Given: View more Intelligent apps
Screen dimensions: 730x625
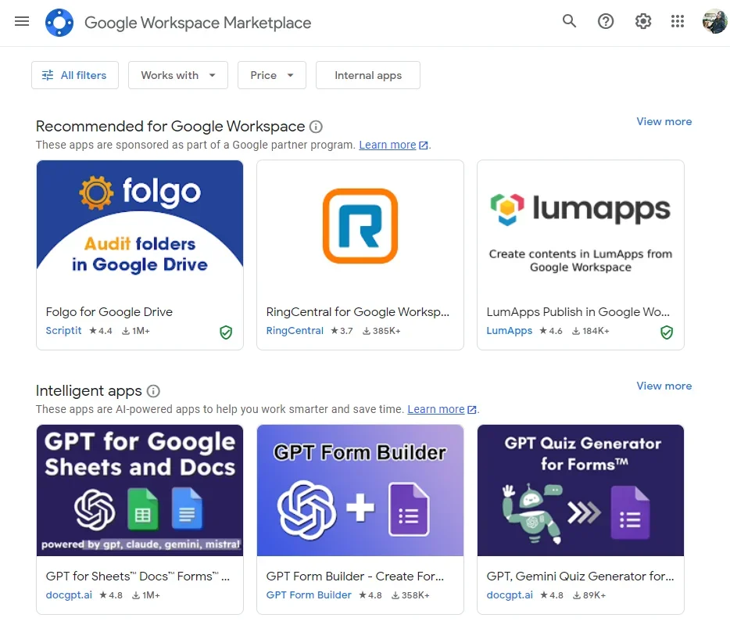Looking at the screenshot, I should pos(664,386).
